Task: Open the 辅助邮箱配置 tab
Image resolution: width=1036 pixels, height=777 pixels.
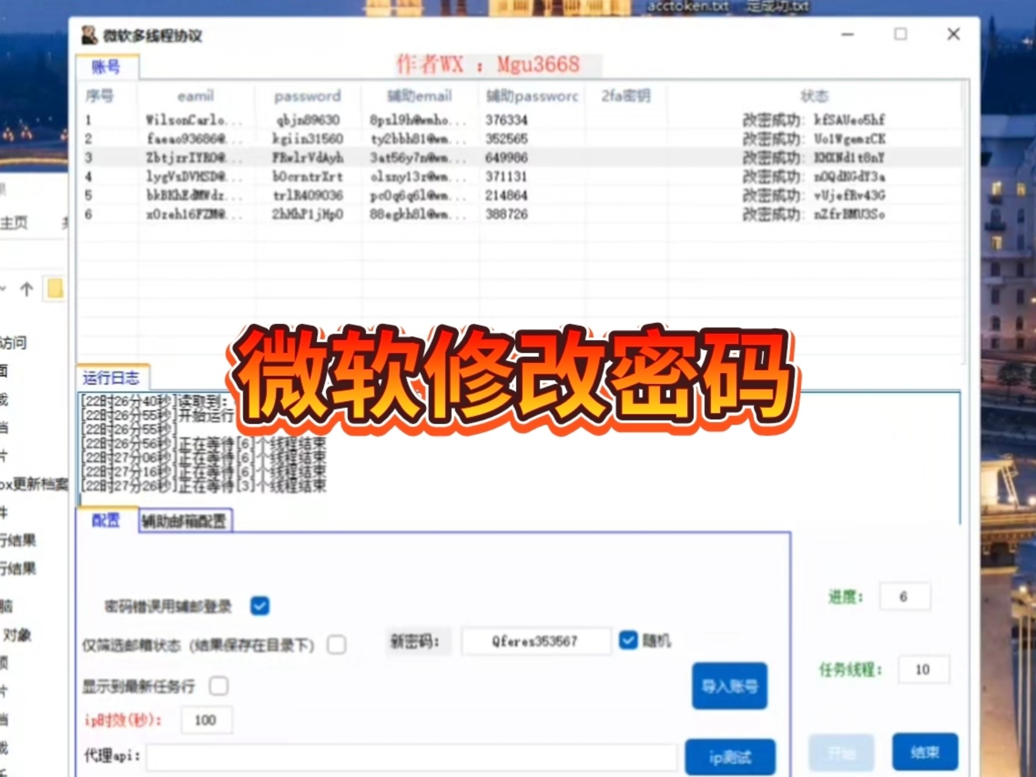Action: tap(185, 521)
